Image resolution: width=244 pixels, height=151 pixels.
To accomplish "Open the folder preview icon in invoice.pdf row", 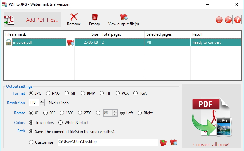I will click(x=70, y=42).
